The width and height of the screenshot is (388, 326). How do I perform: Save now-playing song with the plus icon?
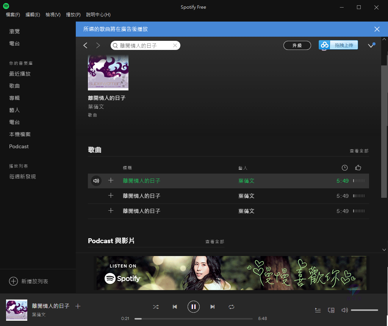pos(78,306)
